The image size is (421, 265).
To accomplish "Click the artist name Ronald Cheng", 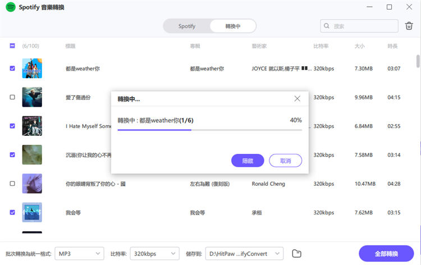I will click(268, 184).
